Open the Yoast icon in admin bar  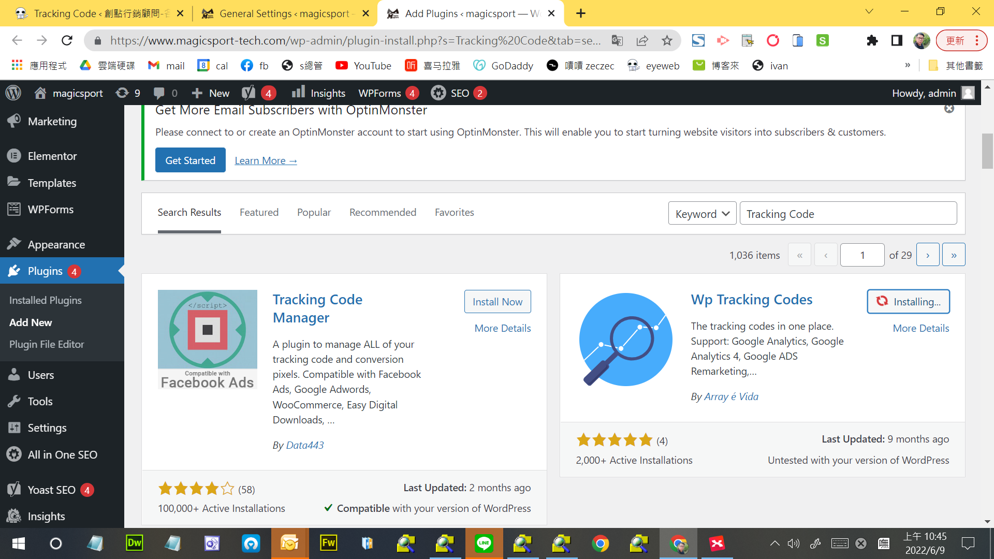(258, 93)
